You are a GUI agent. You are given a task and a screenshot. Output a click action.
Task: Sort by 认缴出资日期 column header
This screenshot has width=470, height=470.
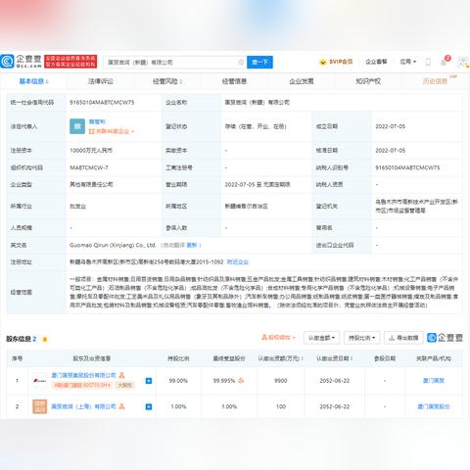335,358
